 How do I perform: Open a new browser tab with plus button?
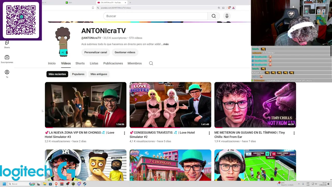point(130,3)
